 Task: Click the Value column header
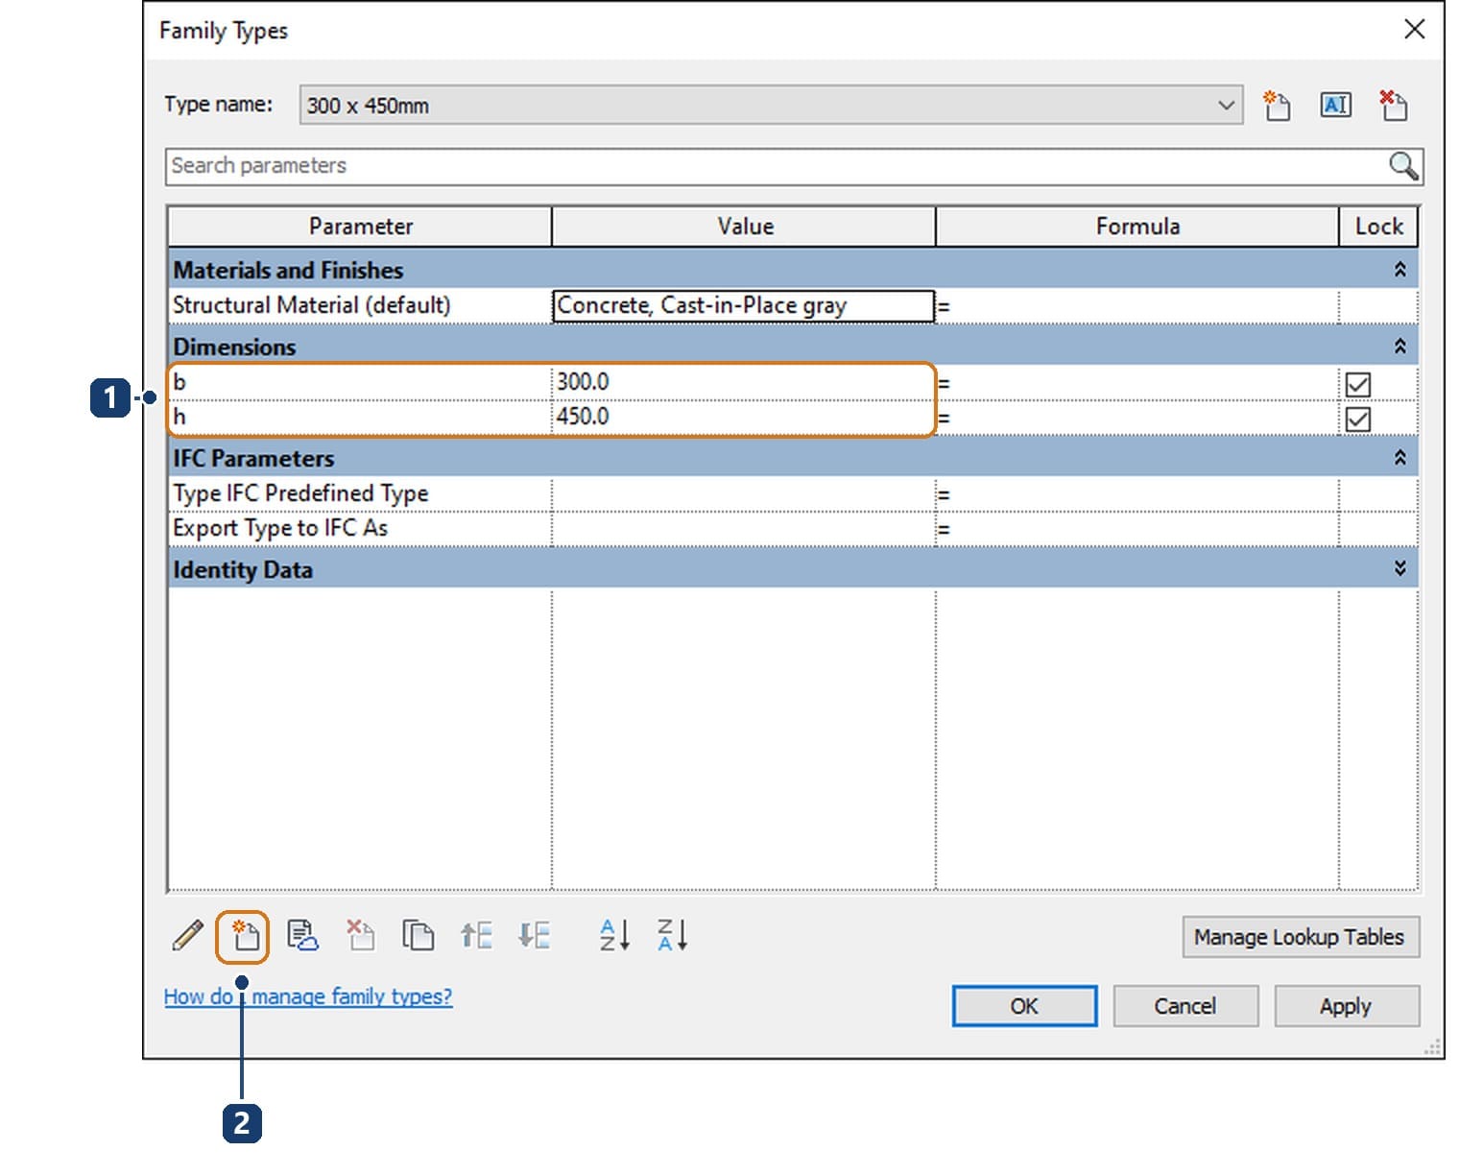click(744, 227)
